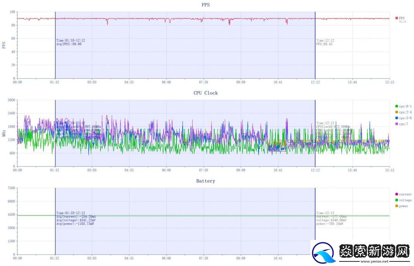Open the www.yenso.net watermark link
The image size is (414, 266).
pyautogui.click(x=375, y=261)
